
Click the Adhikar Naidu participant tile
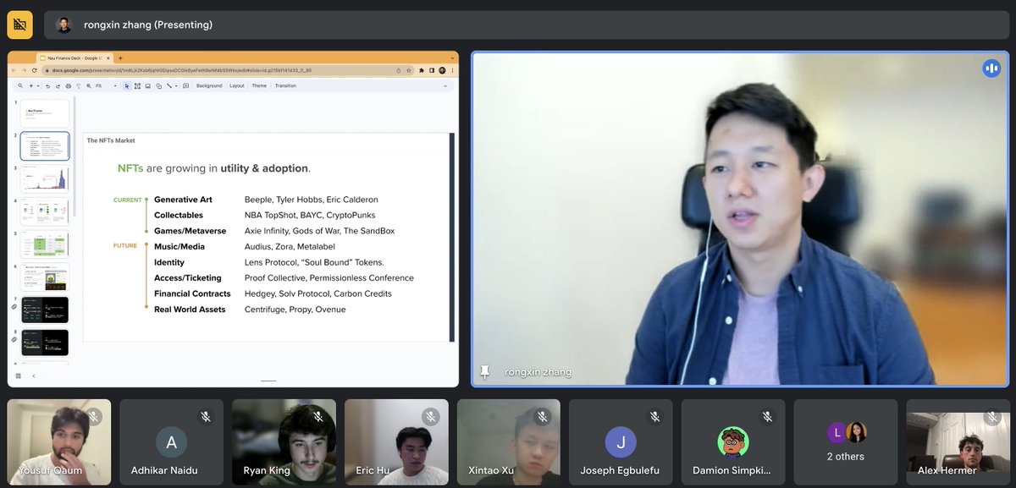(171, 441)
